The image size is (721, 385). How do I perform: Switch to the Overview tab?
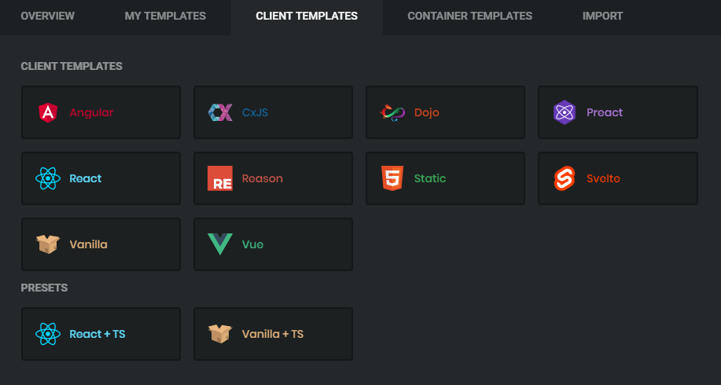(48, 16)
